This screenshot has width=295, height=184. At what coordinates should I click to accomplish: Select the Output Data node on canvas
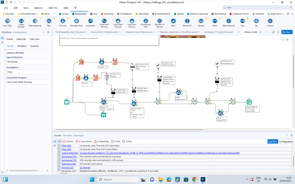coord(249,102)
